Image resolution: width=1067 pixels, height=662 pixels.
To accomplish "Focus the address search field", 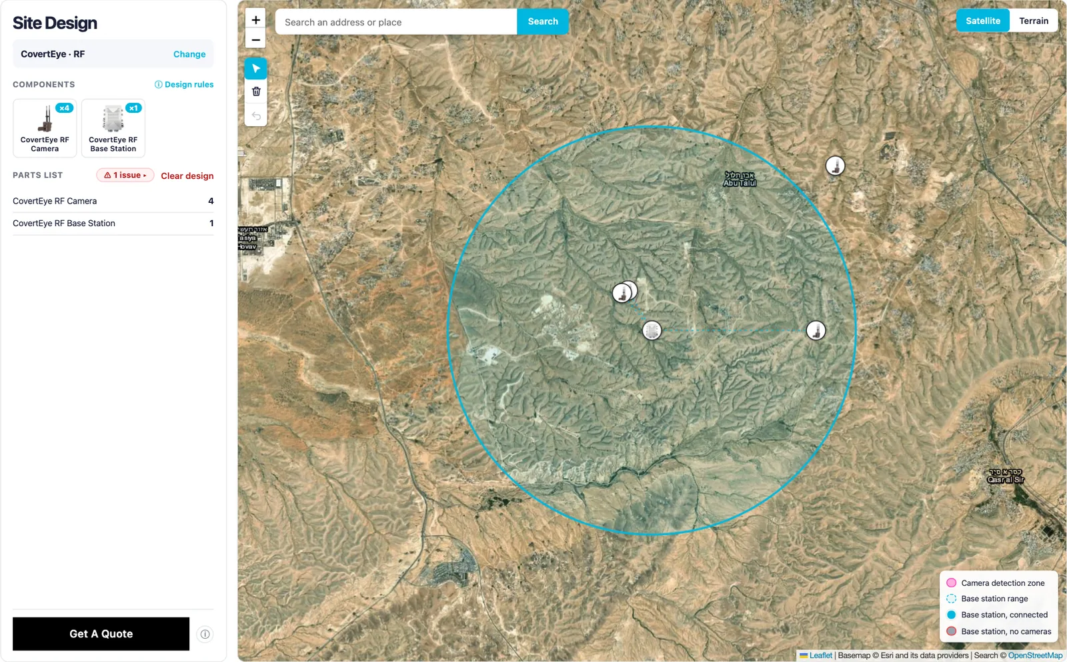I will 396,22.
